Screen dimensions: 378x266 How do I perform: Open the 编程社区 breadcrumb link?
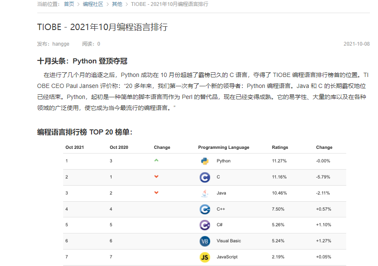pos(93,4)
